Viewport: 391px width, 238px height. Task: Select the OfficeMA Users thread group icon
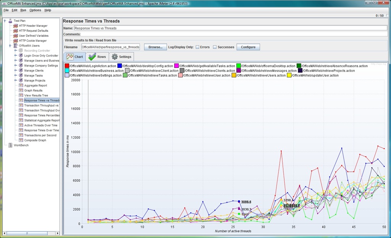click(15, 46)
